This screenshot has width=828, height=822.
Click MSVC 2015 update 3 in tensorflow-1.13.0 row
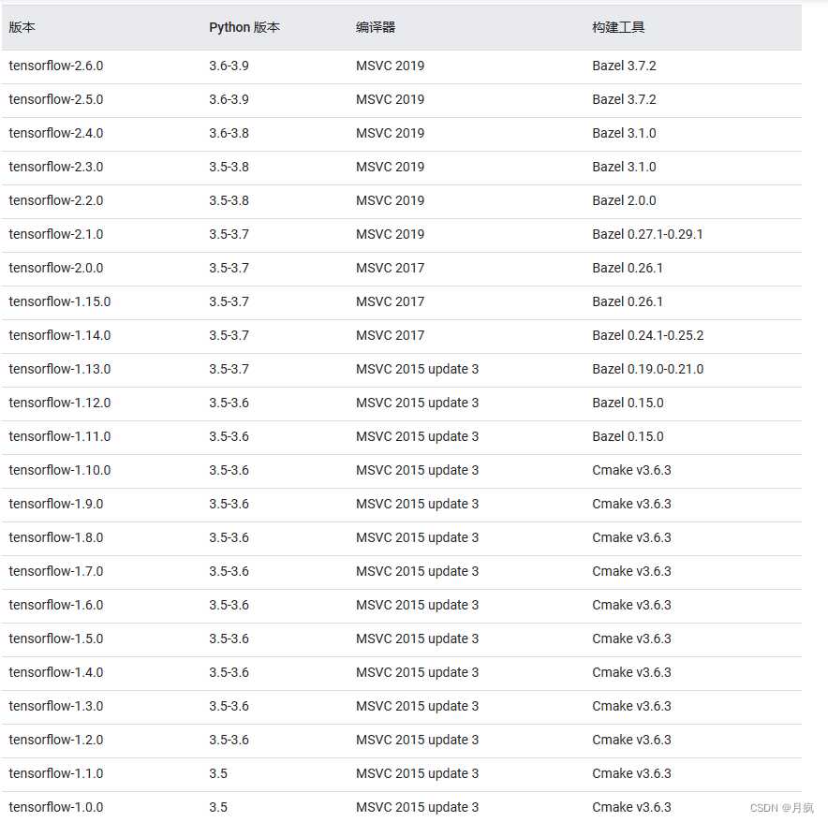click(x=417, y=370)
